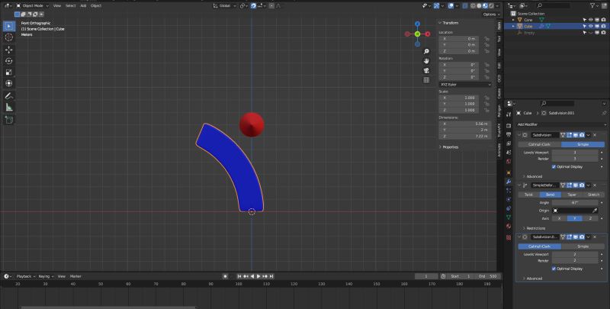
Task: Toggle SimpleDeform show in viewport
Action: coord(576,185)
